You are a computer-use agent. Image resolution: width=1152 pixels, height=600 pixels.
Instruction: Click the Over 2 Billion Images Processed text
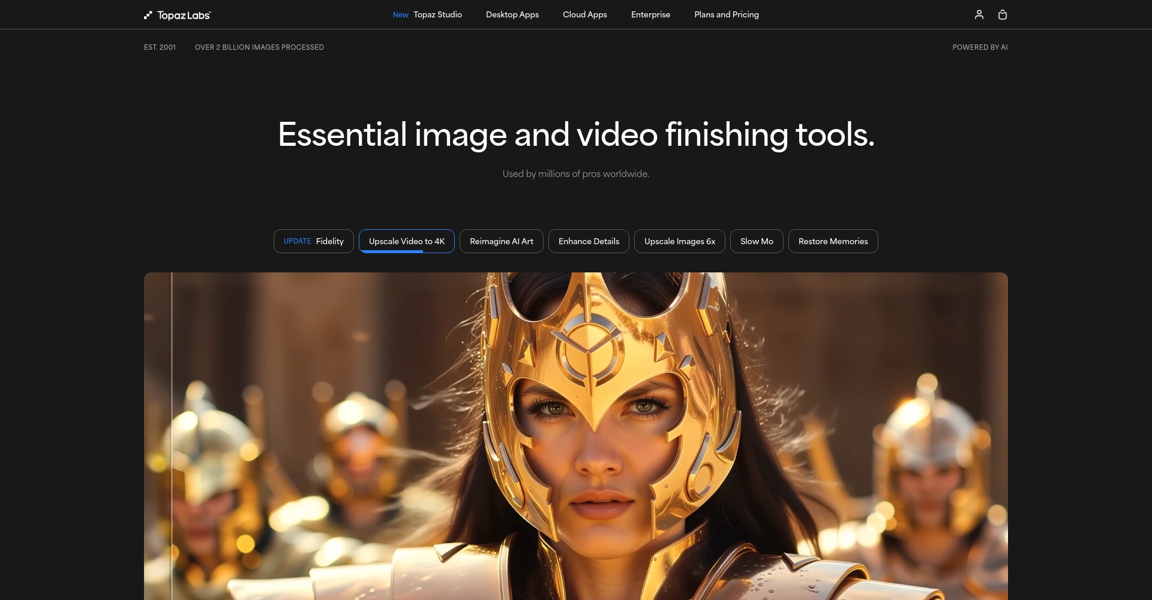click(259, 47)
